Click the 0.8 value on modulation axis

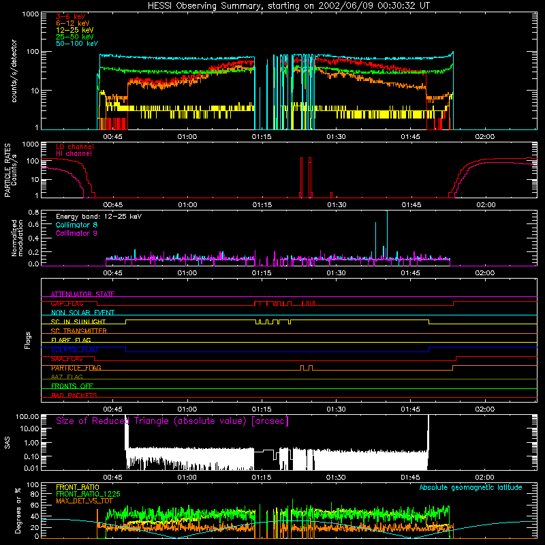pyautogui.click(x=33, y=212)
